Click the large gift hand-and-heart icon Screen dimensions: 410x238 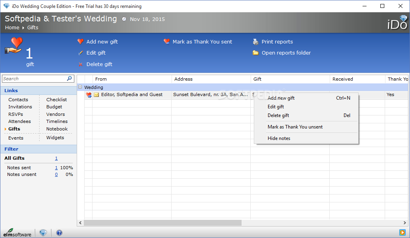(14, 45)
